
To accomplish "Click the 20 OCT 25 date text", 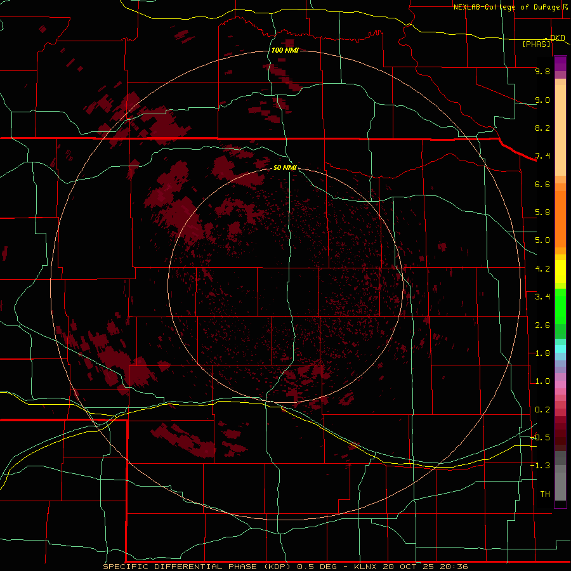I will point(409,567).
